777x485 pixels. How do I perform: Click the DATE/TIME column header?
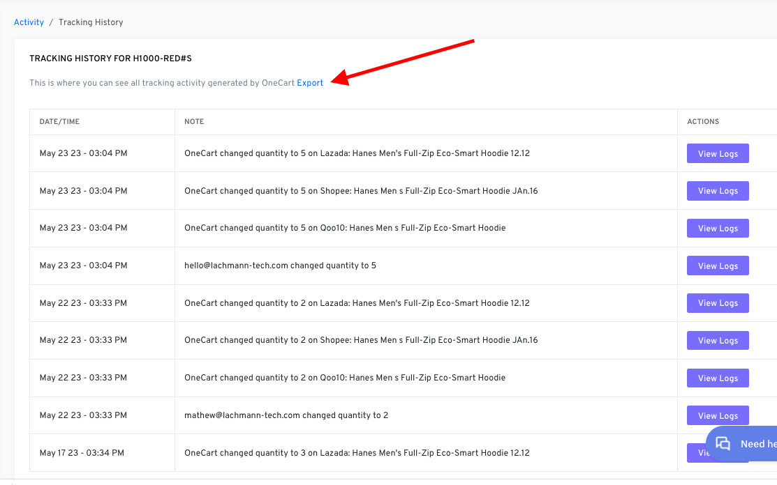(x=59, y=122)
